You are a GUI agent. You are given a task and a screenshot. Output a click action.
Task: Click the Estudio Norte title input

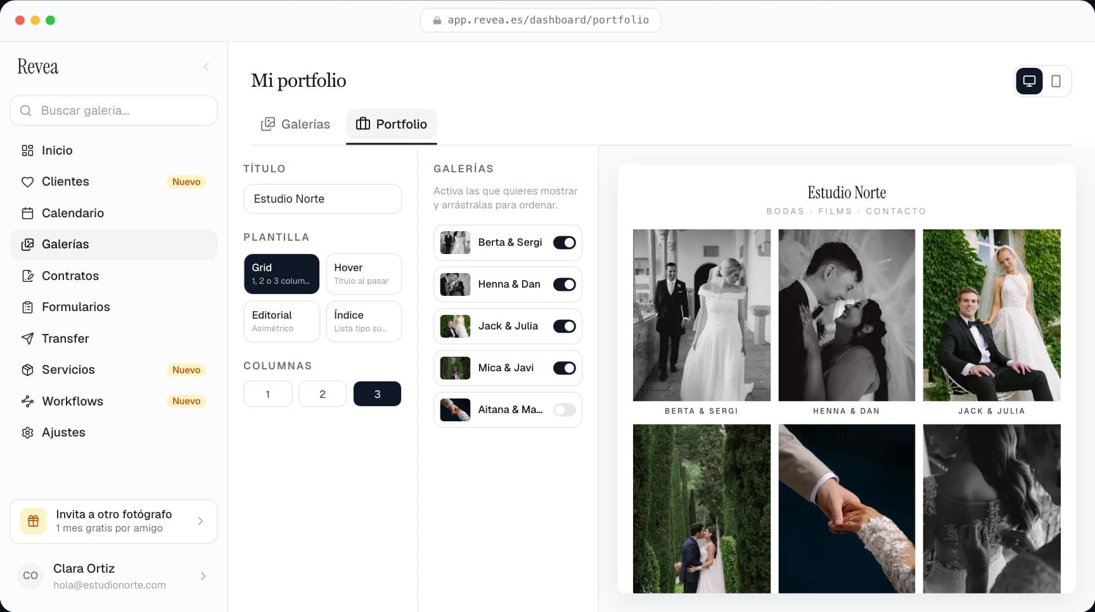pos(323,199)
